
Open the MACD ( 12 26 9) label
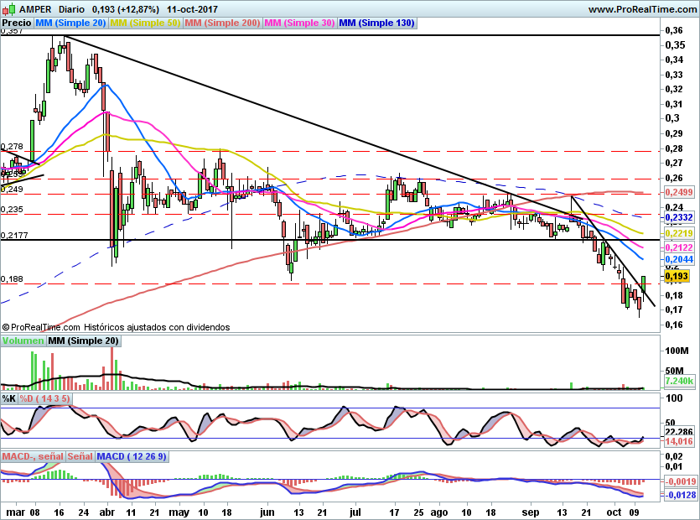(x=132, y=456)
